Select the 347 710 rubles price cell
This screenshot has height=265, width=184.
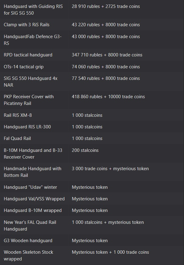[x=107, y=55]
